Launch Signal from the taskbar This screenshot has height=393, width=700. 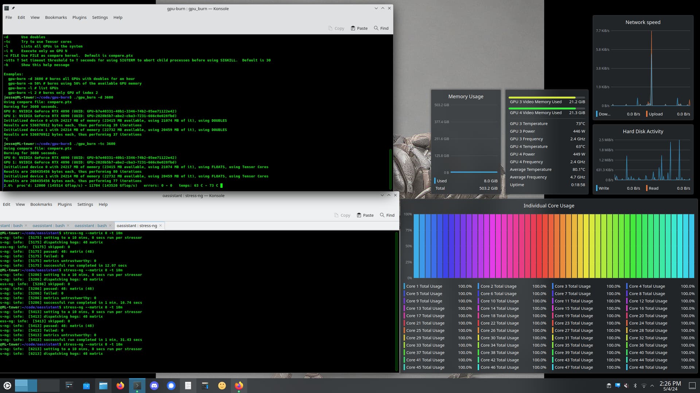(x=171, y=386)
